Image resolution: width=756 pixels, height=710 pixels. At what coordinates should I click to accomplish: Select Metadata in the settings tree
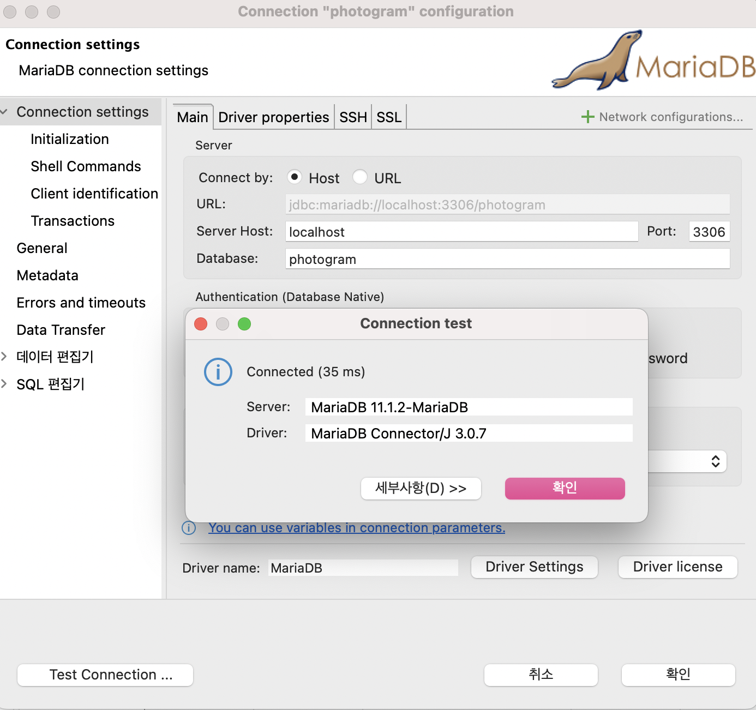tap(47, 275)
